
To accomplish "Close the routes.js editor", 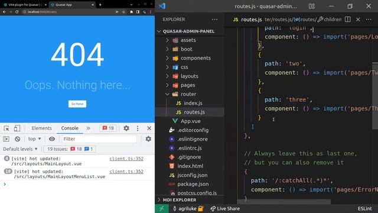I will click(x=358, y=20).
